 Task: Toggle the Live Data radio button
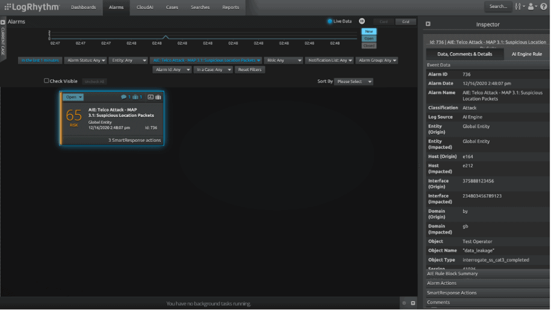[x=329, y=22]
